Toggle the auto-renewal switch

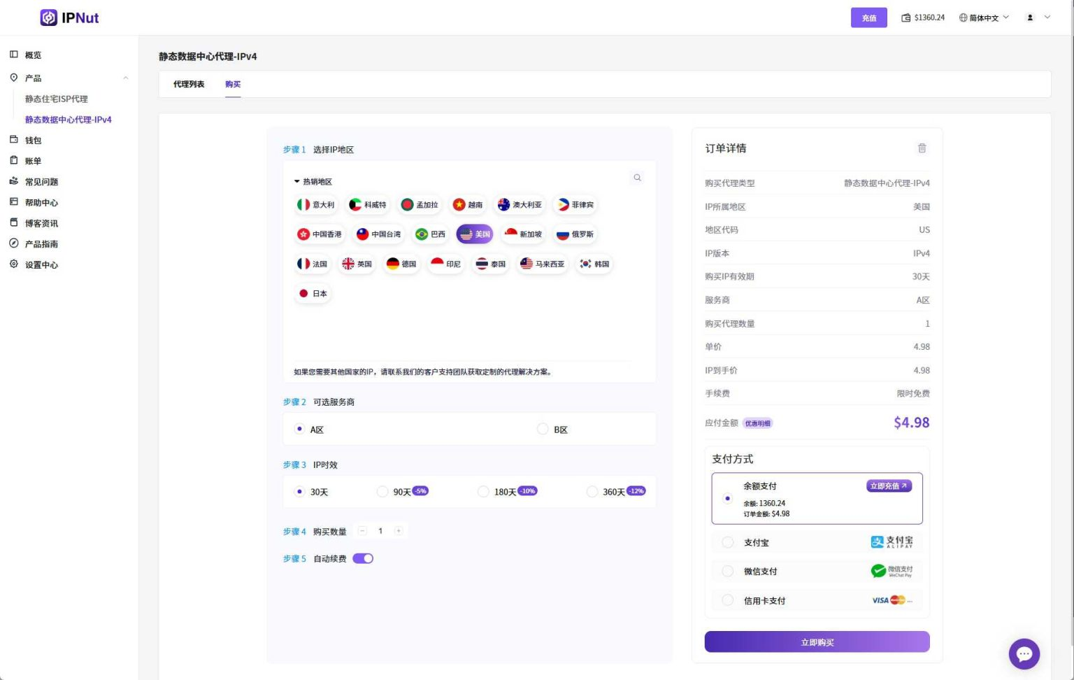363,558
